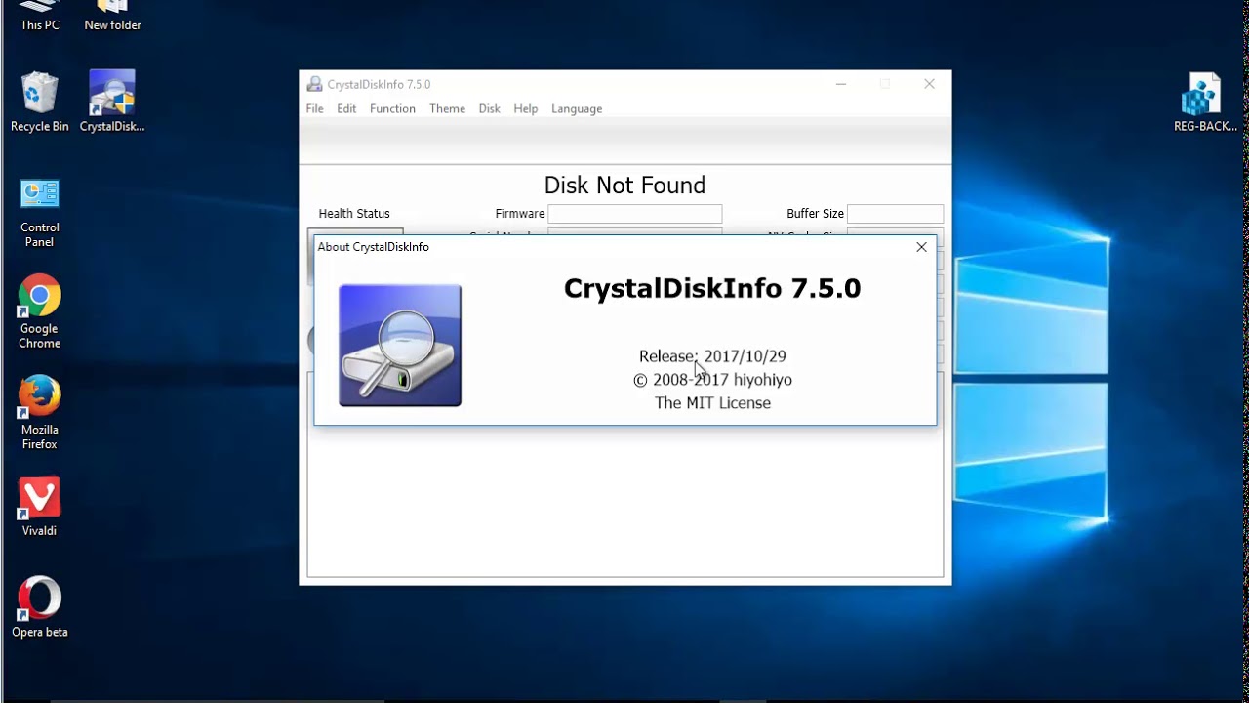Click the © 2008-2017 hiyohiyo text
Viewport: 1249px width, 703px height.
[712, 380]
